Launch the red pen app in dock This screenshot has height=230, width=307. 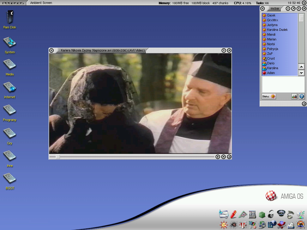(x=233, y=214)
